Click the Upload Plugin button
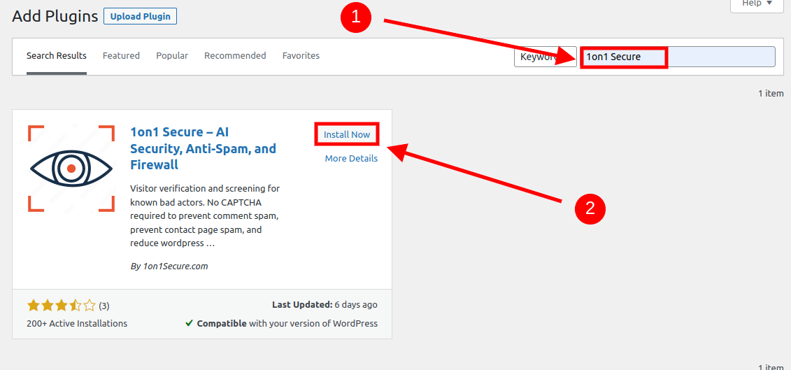 141,16
